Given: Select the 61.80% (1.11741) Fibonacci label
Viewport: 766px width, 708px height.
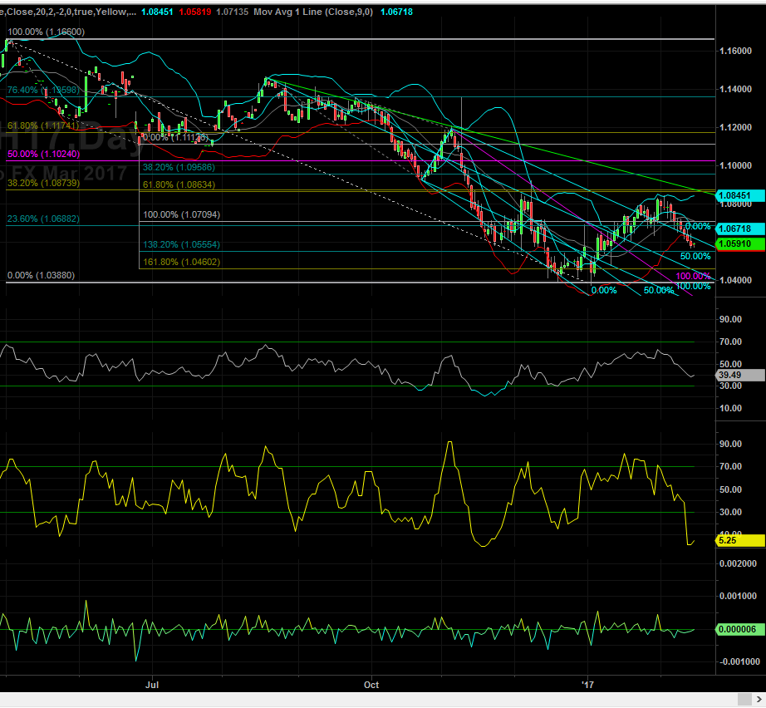Looking at the screenshot, I should click(43, 125).
